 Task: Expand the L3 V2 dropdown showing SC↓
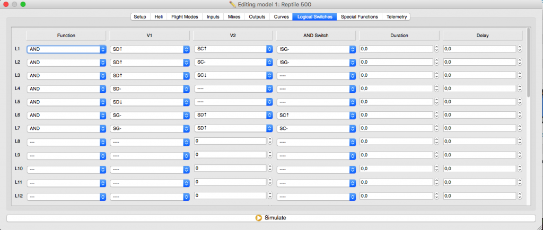(233, 76)
